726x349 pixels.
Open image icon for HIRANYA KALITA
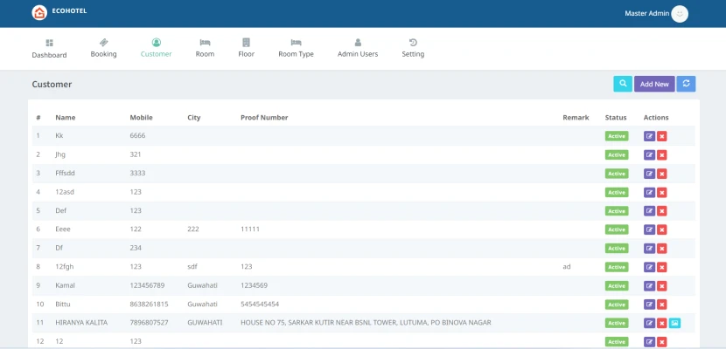675,323
